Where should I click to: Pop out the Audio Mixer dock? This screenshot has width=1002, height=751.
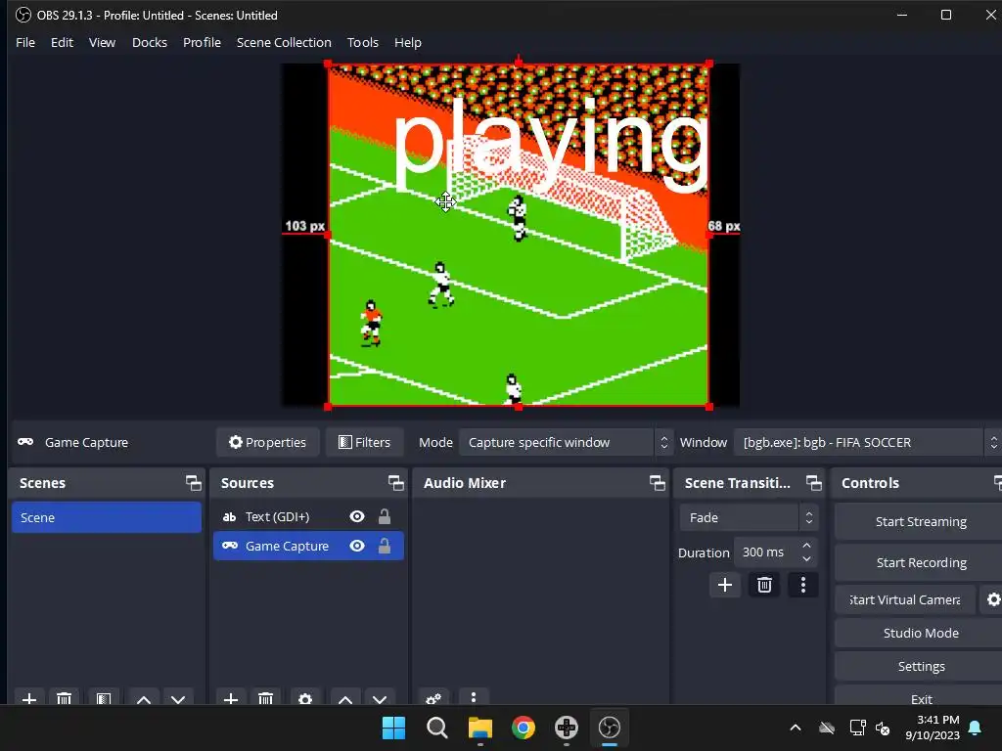point(658,483)
